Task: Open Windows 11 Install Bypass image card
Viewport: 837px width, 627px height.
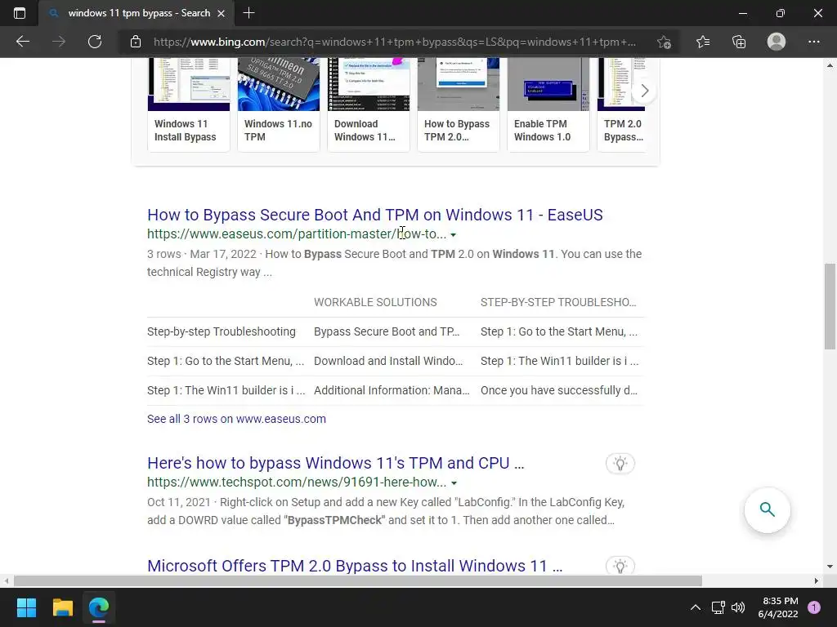Action: pos(189,104)
